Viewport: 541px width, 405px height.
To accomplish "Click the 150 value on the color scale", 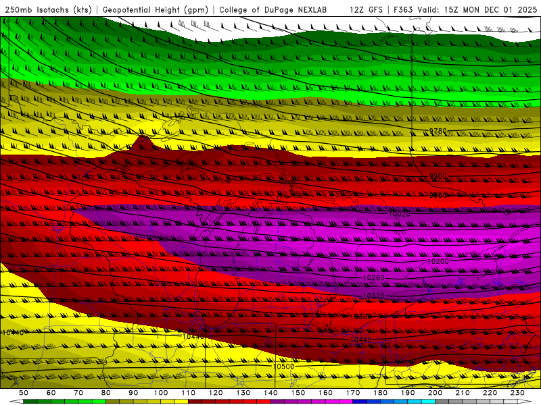I will [298, 393].
